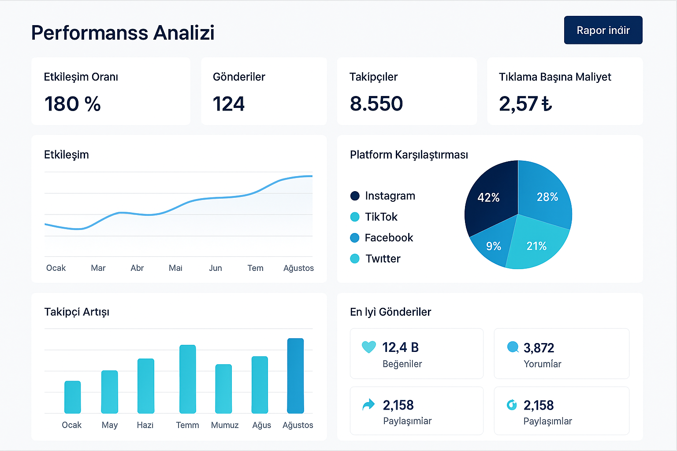Viewport: 677px width, 451px height.
Task: Click the share arrow icon for Paylaşımlar
Action: pyautogui.click(x=368, y=403)
